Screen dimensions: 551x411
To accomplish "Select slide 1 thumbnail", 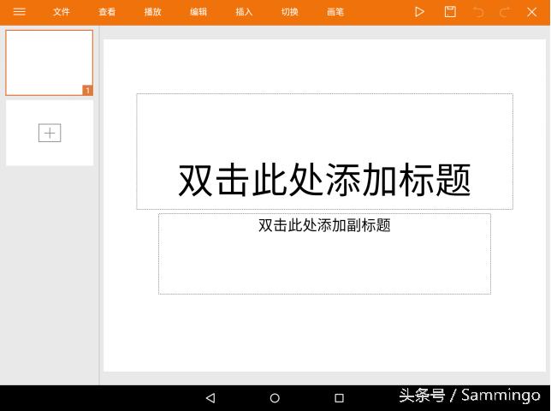I will [50, 63].
